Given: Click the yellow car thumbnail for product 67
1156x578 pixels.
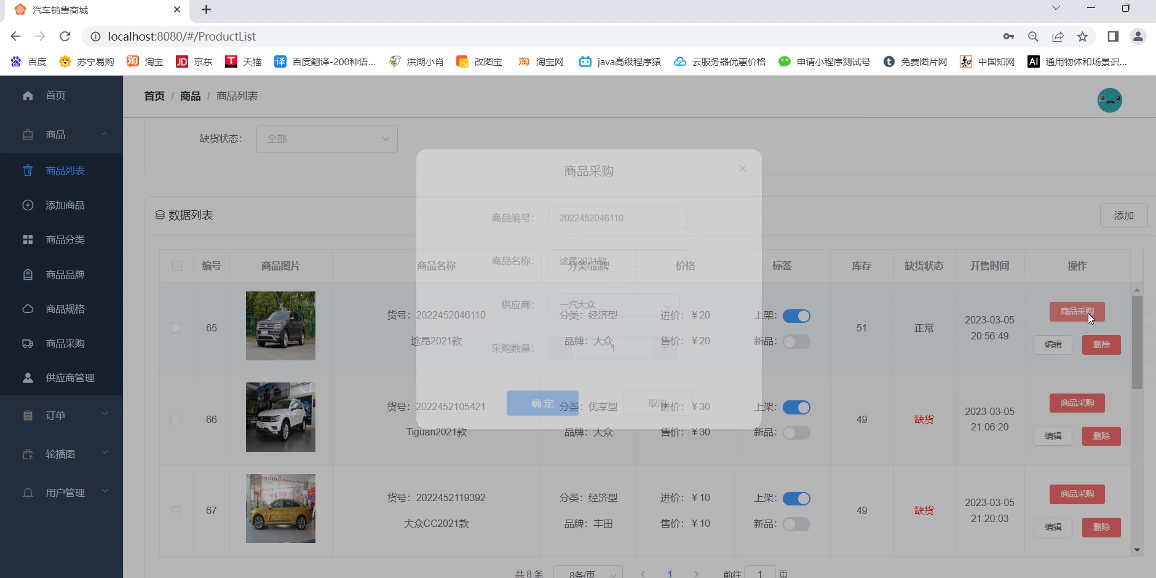Looking at the screenshot, I should pos(280,509).
